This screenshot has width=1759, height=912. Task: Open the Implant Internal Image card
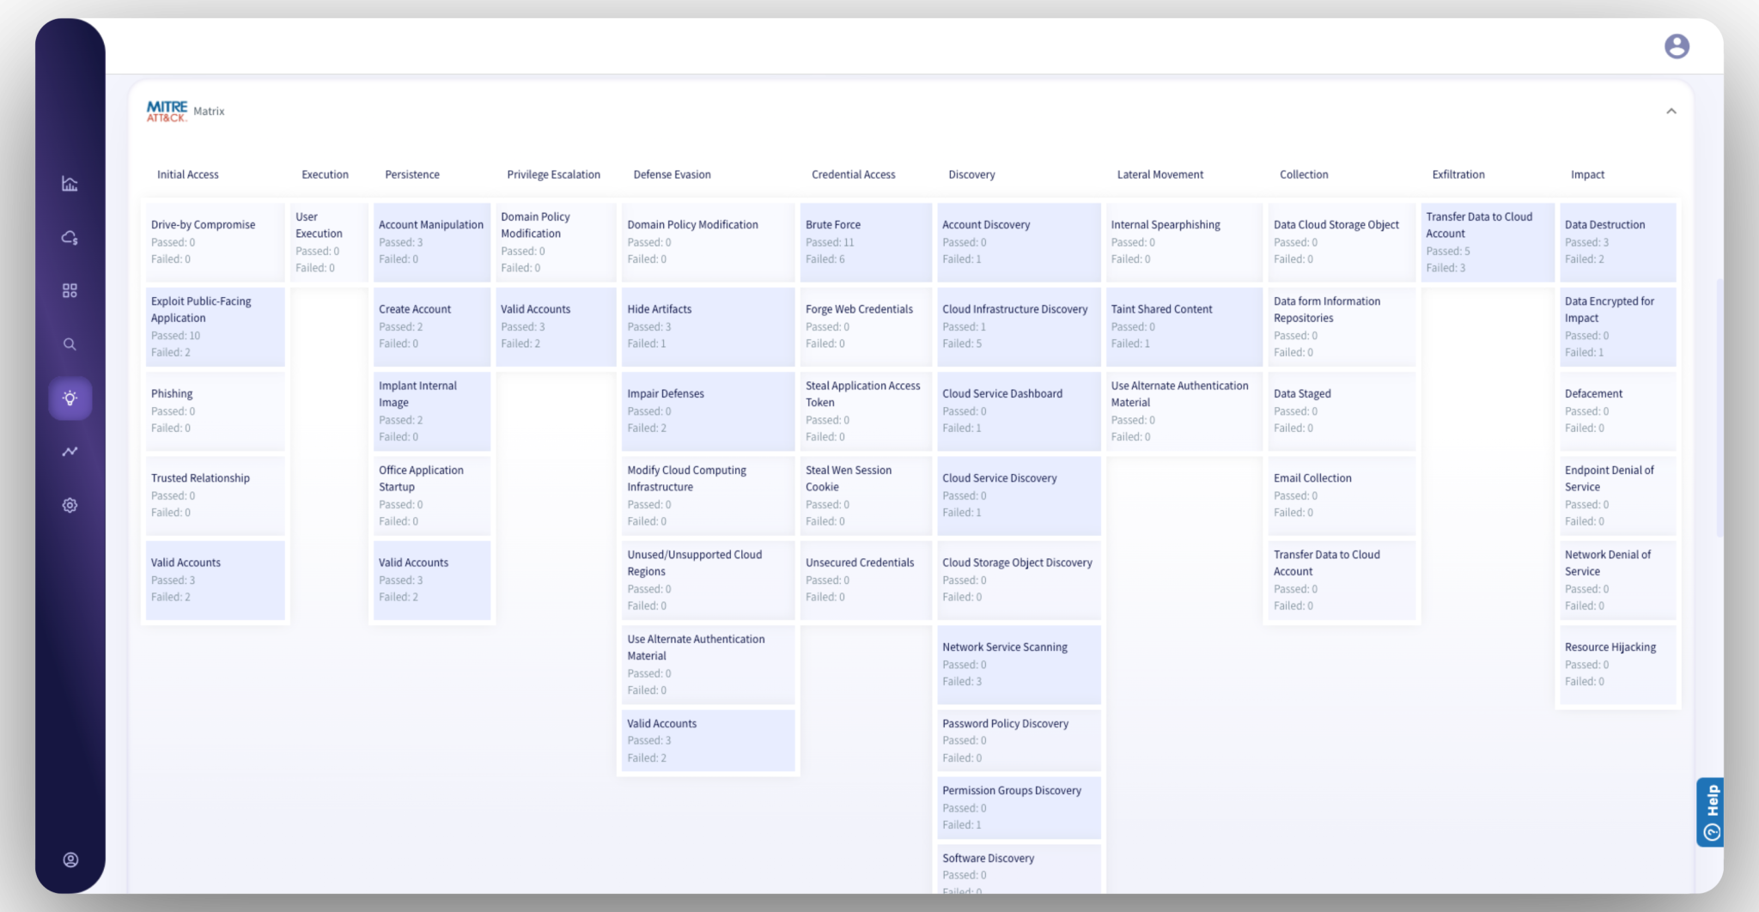pos(432,410)
